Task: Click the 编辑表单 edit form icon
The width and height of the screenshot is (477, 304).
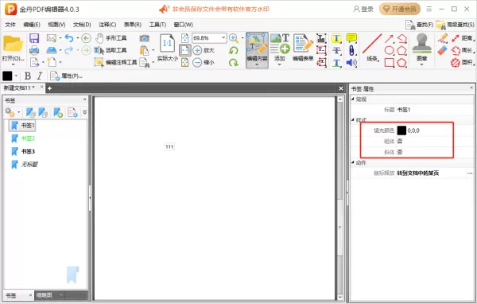Action: [x=303, y=48]
